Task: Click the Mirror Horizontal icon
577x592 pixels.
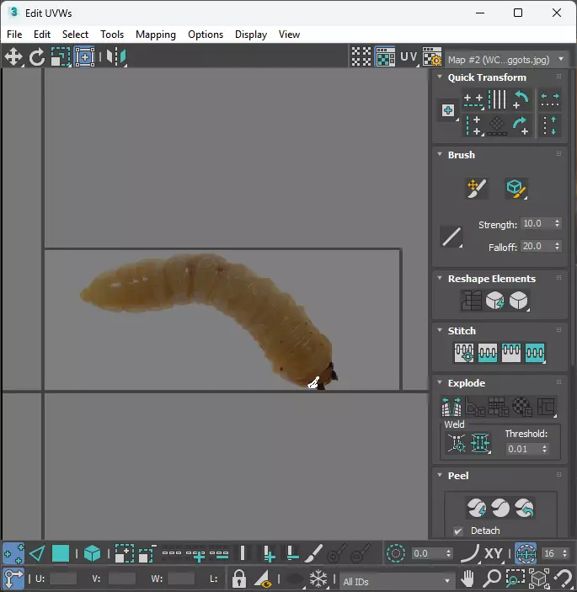Action: [x=116, y=57]
